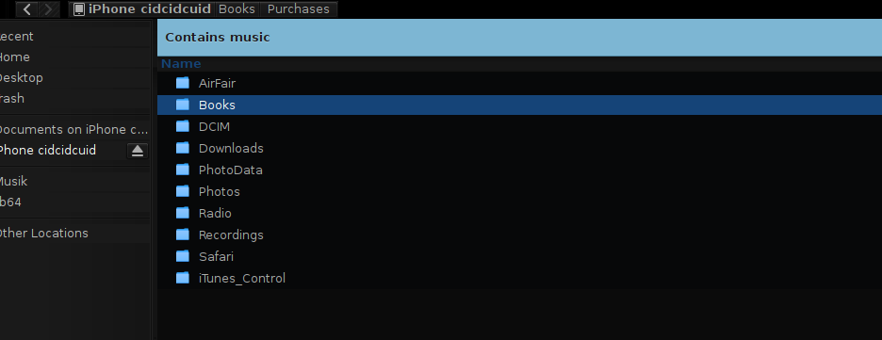The height and width of the screenshot is (340, 882).
Task: Open Documents on iPhone sidebar entry
Action: coord(74,130)
